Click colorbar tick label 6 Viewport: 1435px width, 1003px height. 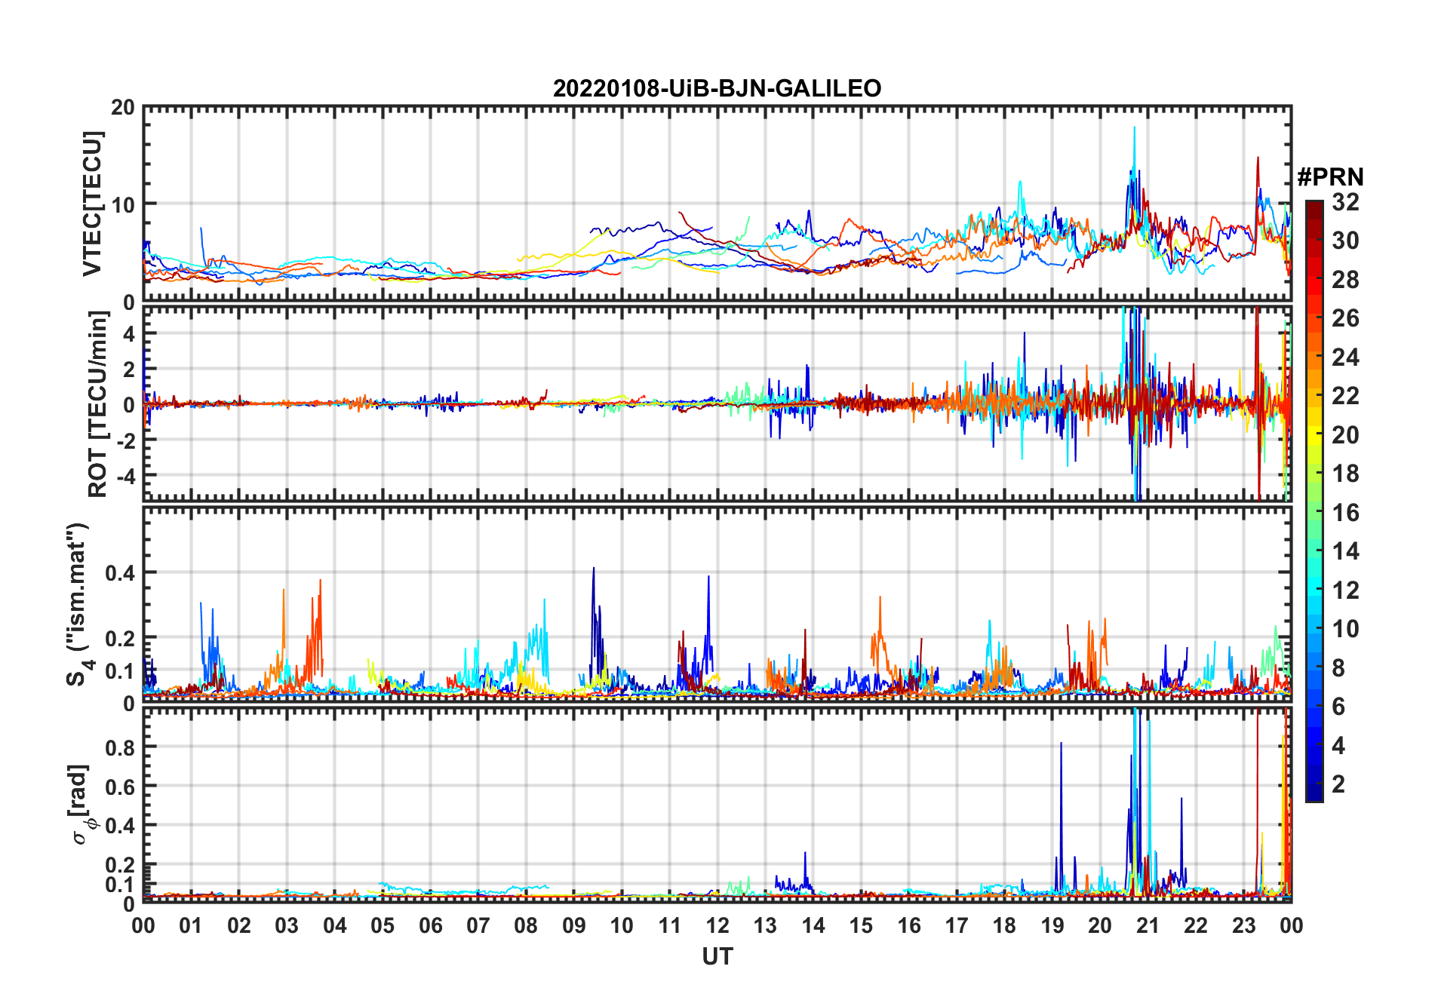pos(1338,707)
